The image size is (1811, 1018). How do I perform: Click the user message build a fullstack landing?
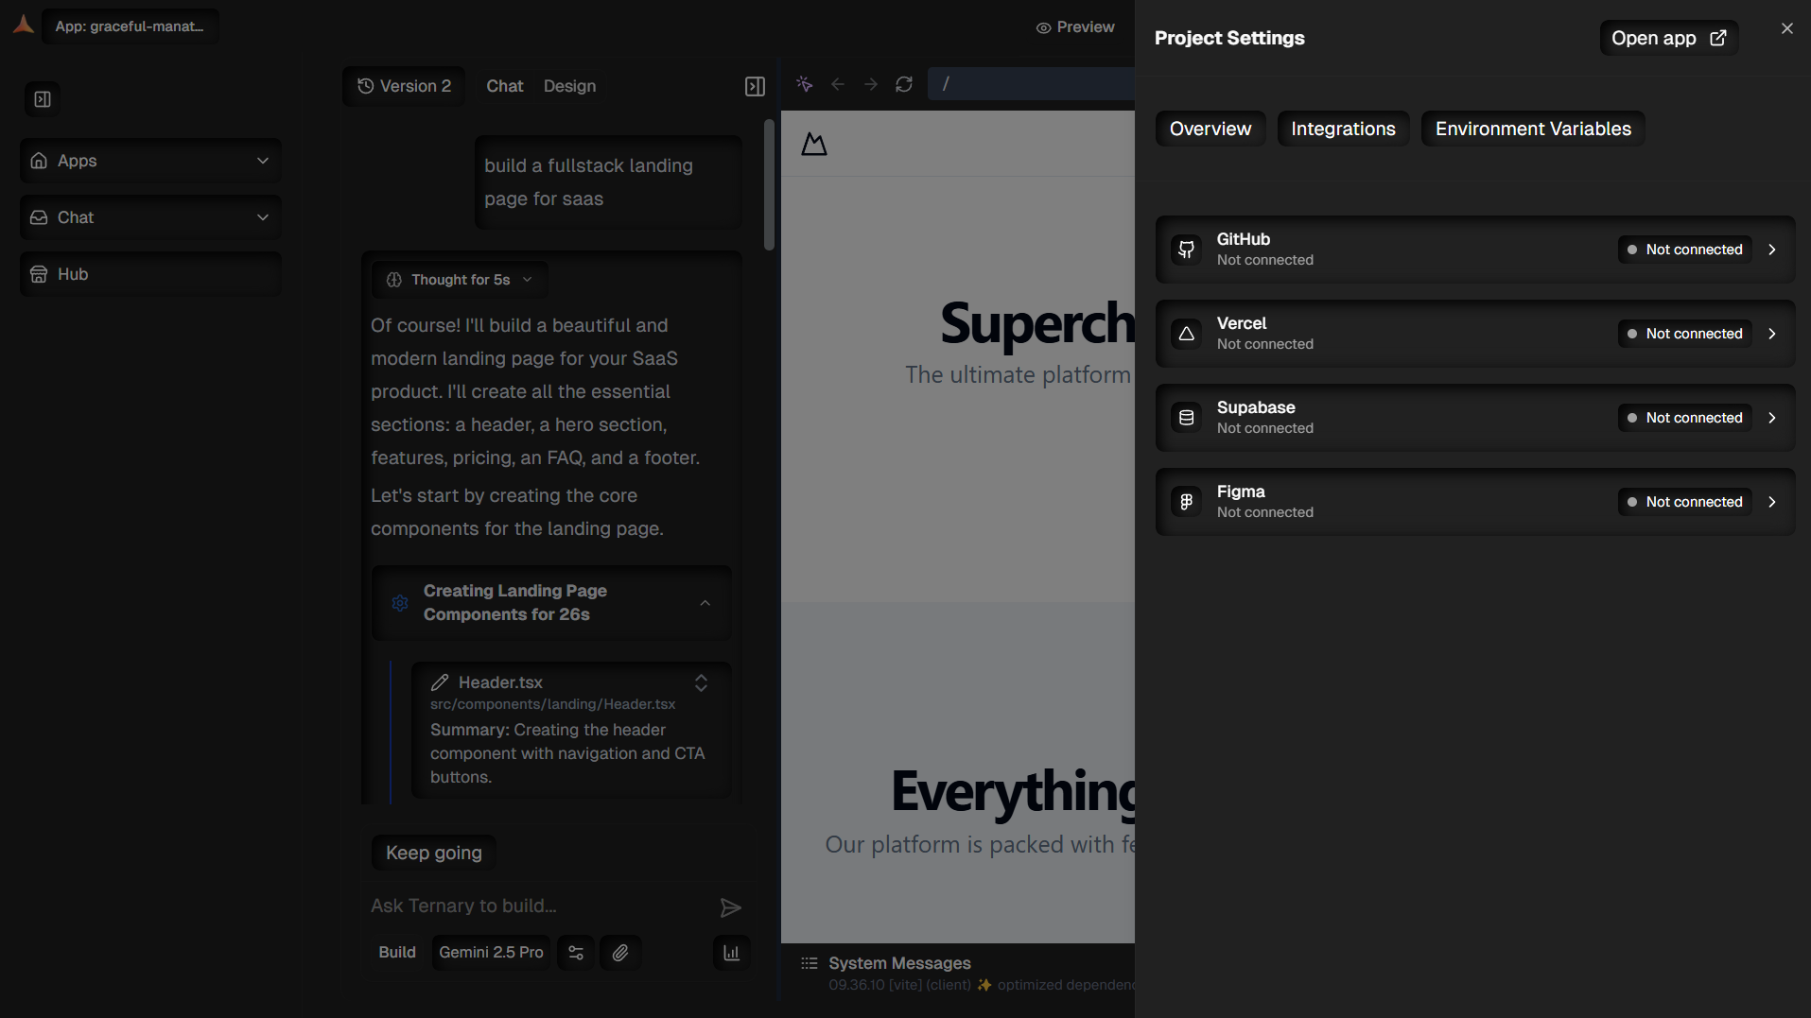[608, 182]
